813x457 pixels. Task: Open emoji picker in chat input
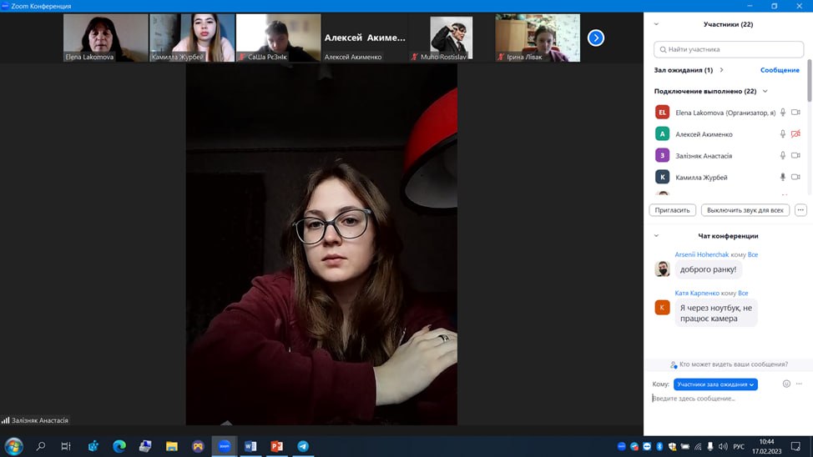pos(786,384)
